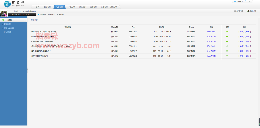Open the 数据管理 tab
Screen dimensions: 260x128
pos(104,7)
